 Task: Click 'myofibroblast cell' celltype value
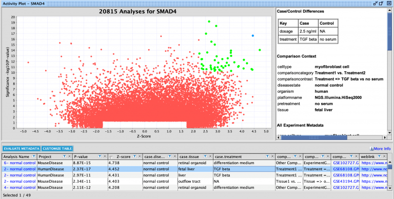tap(332, 67)
